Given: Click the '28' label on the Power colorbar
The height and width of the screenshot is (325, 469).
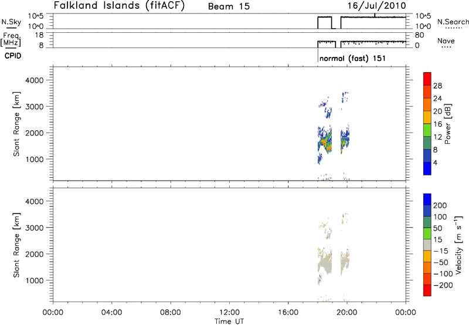Looking at the screenshot, I should [437, 86].
